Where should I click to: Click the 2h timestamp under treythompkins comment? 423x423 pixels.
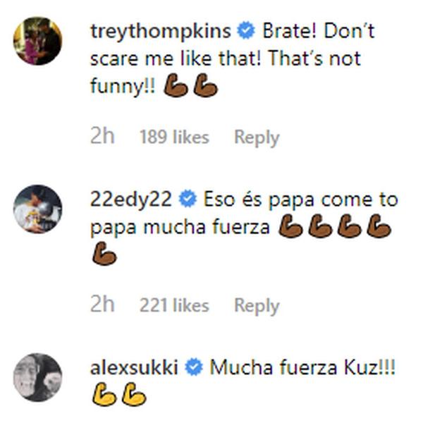[x=102, y=136]
